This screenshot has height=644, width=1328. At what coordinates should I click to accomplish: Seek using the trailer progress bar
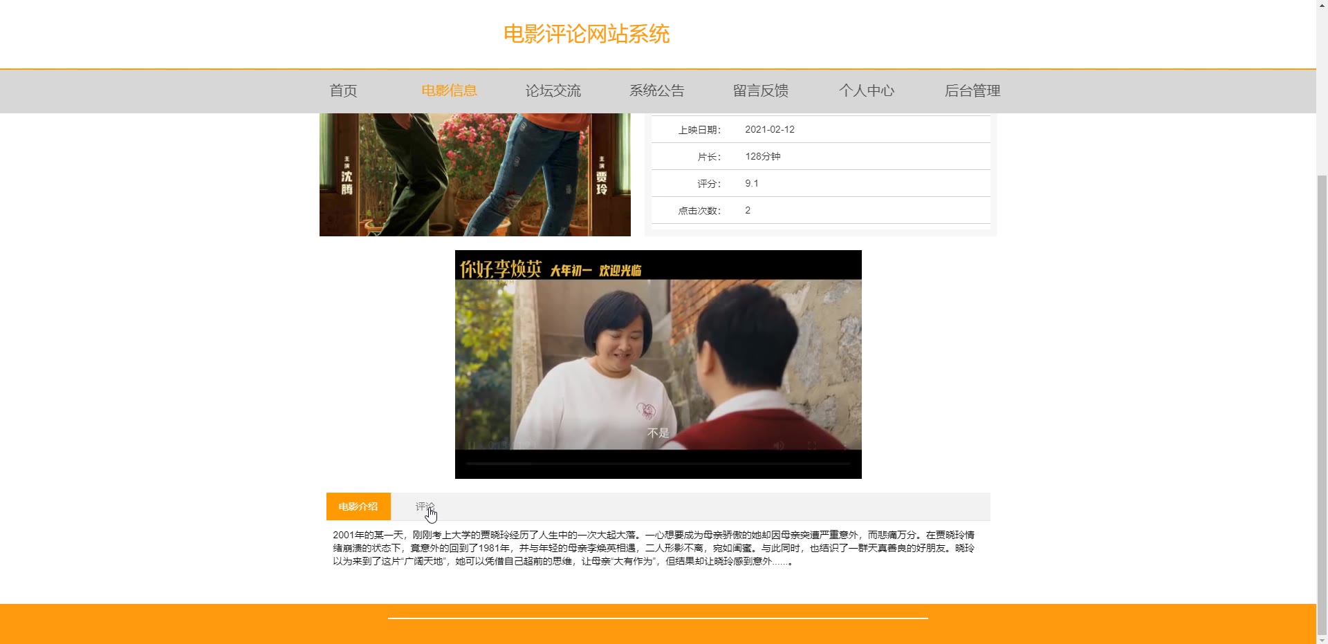coord(658,464)
